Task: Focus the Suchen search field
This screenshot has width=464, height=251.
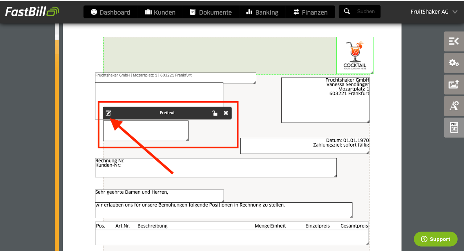Action: (366, 12)
